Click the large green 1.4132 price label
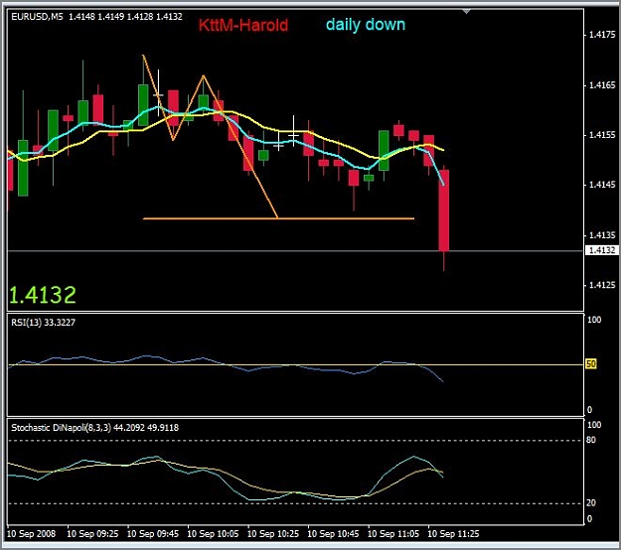 (x=43, y=295)
